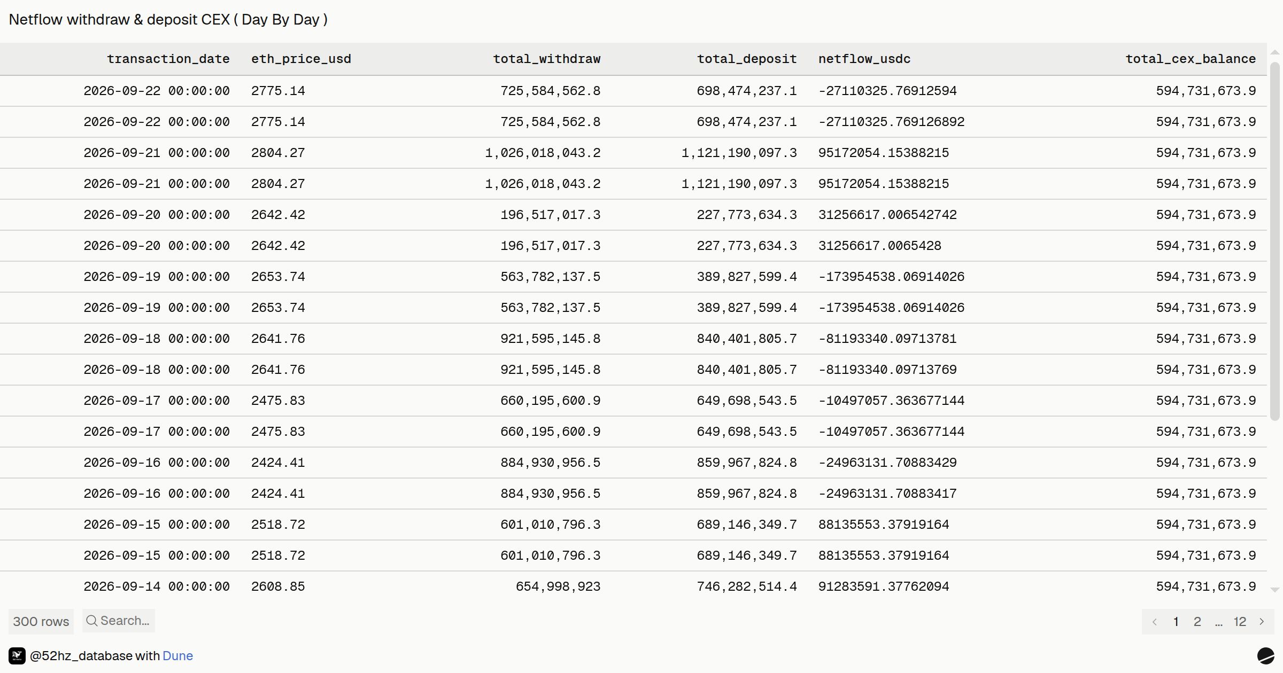Viewport: 1283px width, 673px height.
Task: Select netflow value -81193340.09713769
Action: pyautogui.click(x=887, y=370)
